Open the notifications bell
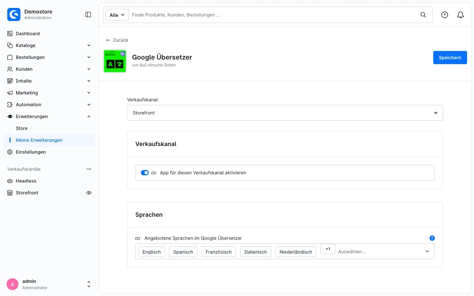The height and width of the screenshot is (296, 474). (461, 15)
